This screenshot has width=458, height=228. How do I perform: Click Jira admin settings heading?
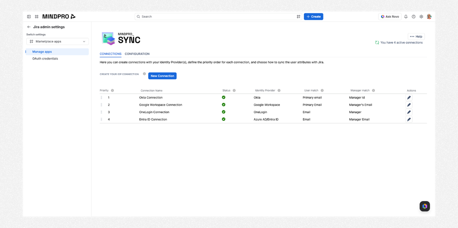click(x=49, y=27)
